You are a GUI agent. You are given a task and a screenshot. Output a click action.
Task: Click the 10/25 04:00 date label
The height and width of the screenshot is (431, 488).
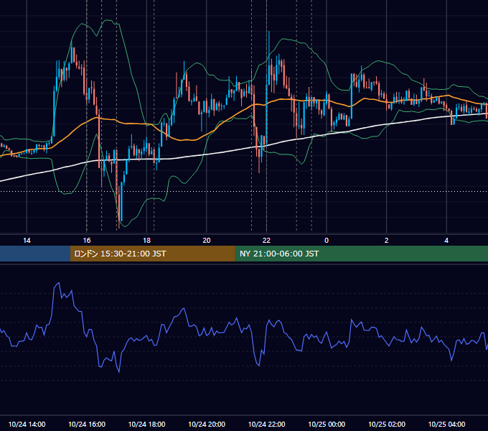(x=446, y=424)
